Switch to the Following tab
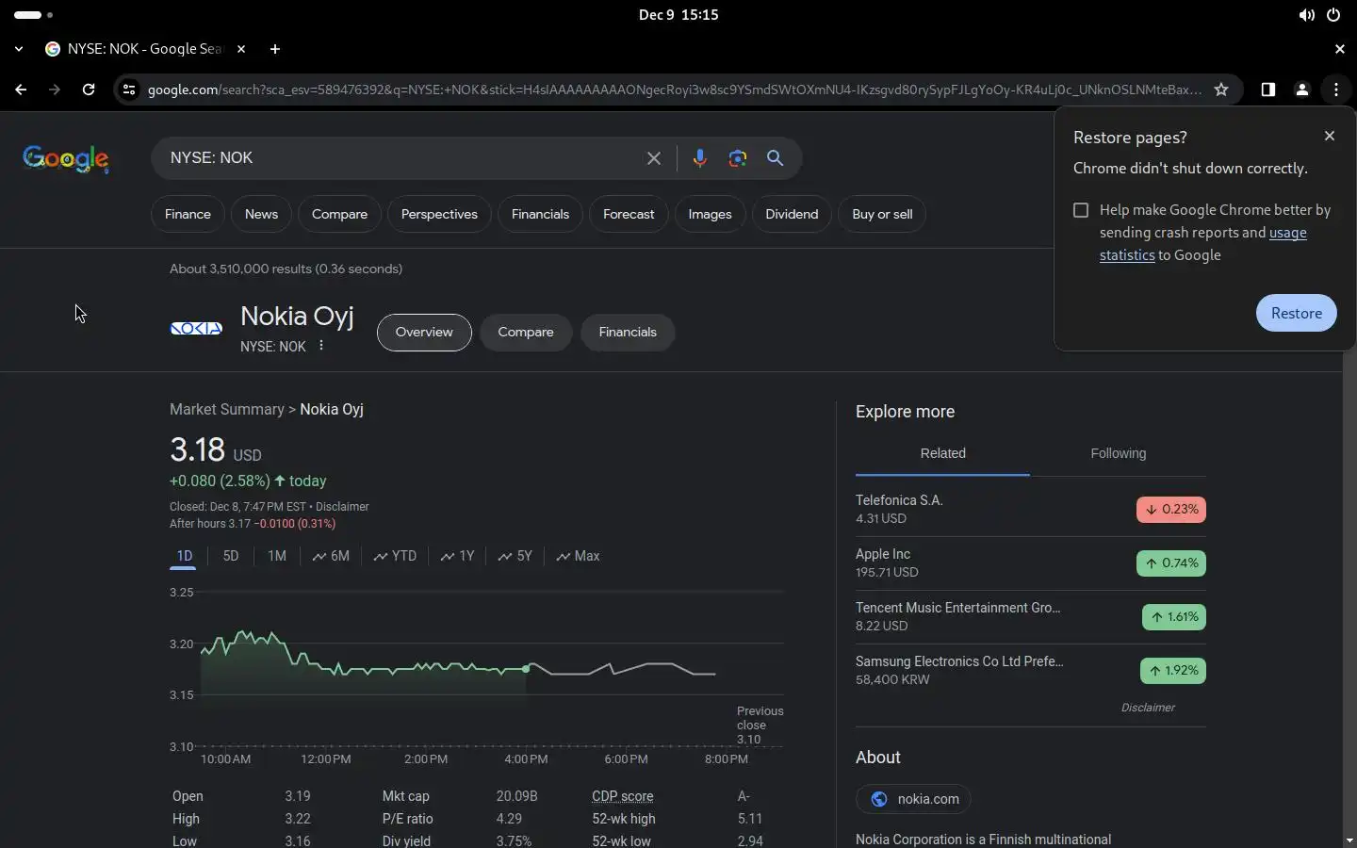 (1118, 453)
